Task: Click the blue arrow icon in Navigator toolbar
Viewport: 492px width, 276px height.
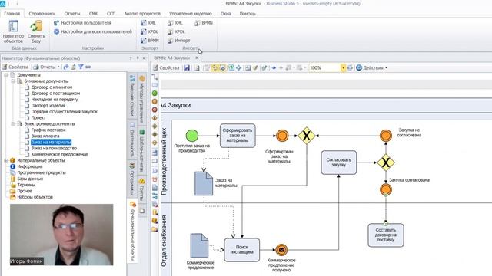Action: pos(66,67)
